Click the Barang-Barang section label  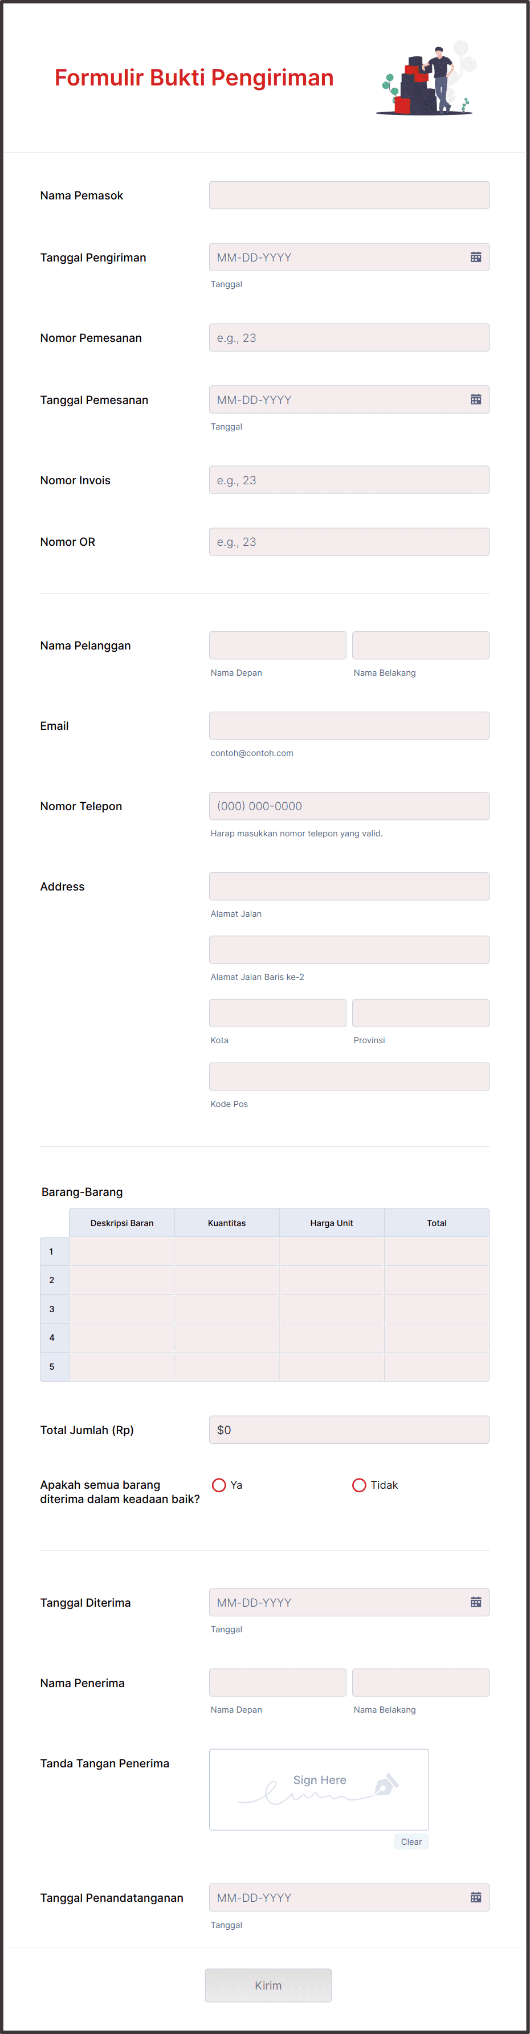[x=82, y=1192]
